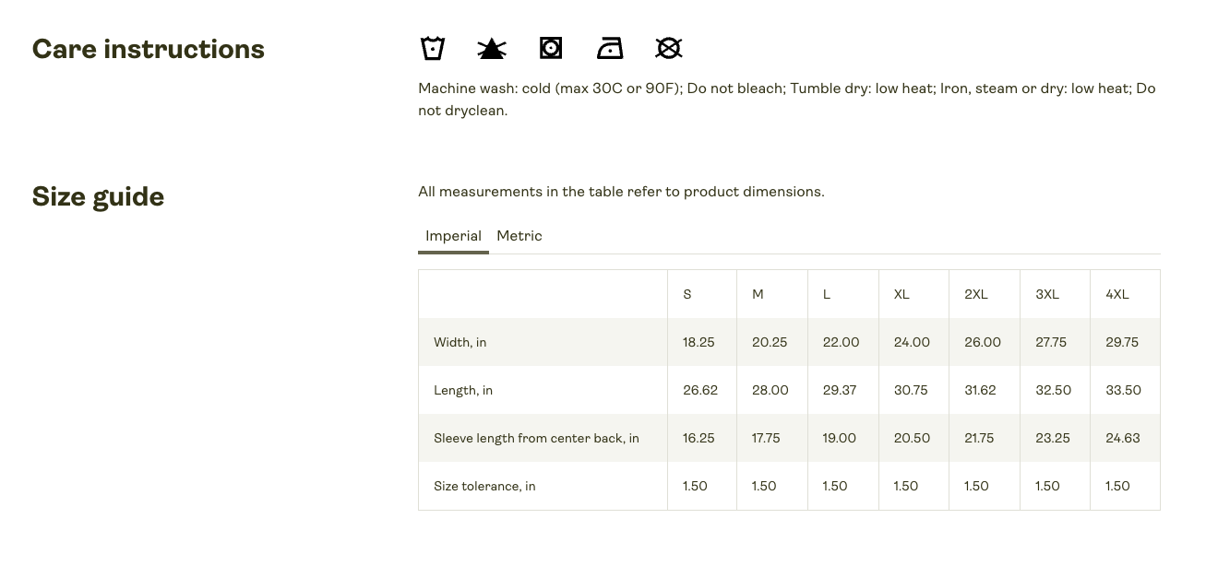Click the Size tolerance, in row label
Viewport: 1206px width, 566px height.
click(484, 486)
